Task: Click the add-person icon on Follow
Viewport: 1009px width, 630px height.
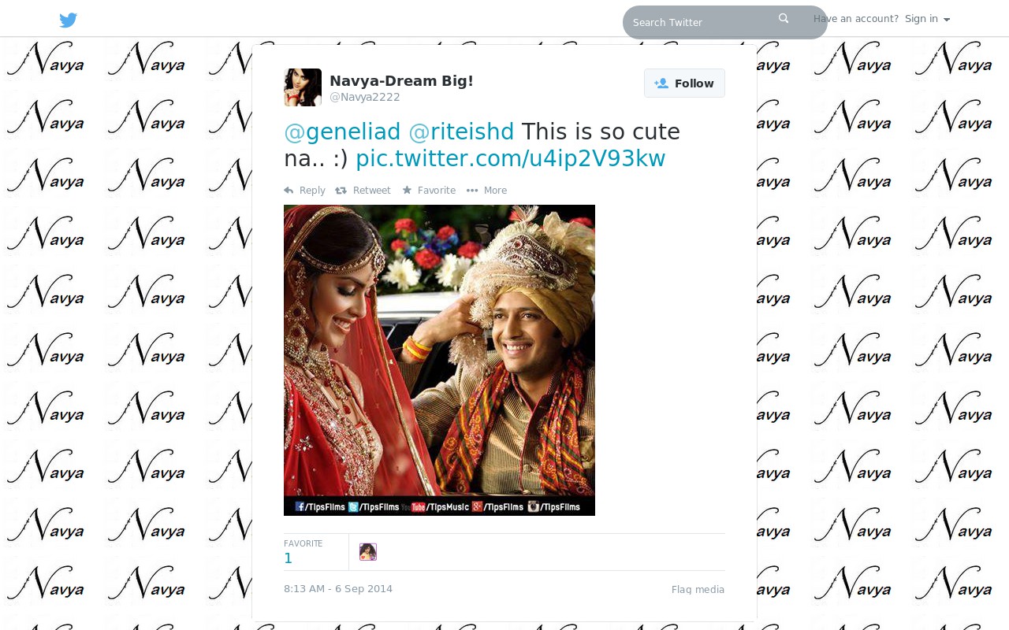Action: click(x=661, y=83)
